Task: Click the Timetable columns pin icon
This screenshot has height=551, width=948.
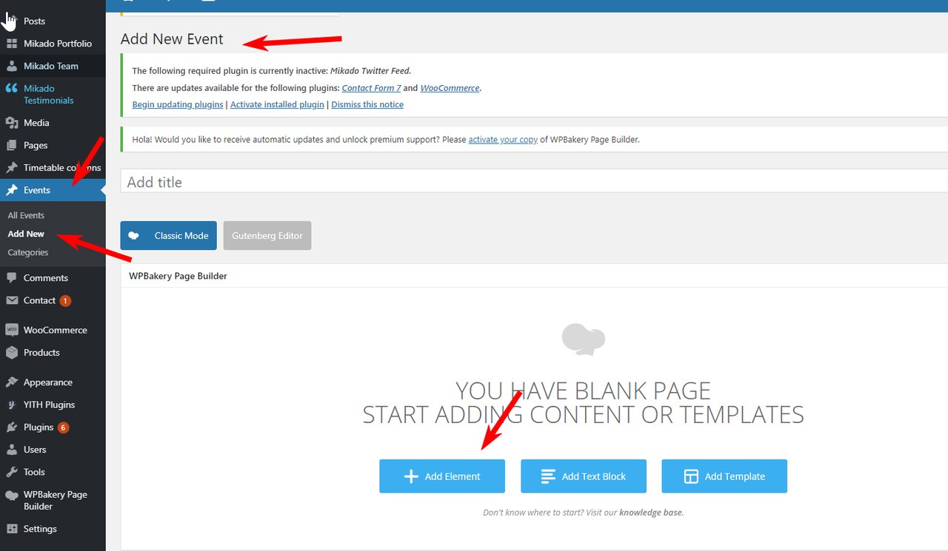Action: click(12, 168)
